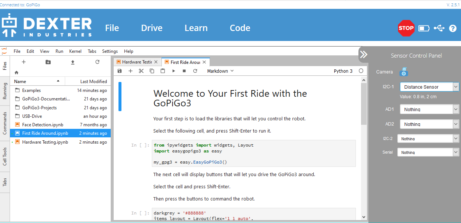Screen dimensions: 461x223
Task: Click the upload files icon
Action: [x=73, y=62]
